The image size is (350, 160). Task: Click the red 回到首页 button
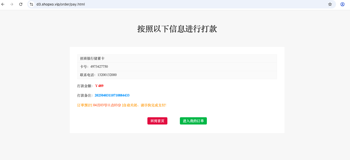[157, 121]
